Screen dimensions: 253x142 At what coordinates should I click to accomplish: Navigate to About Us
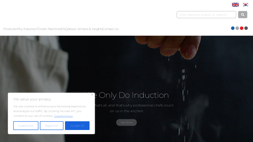[x=74, y=29]
